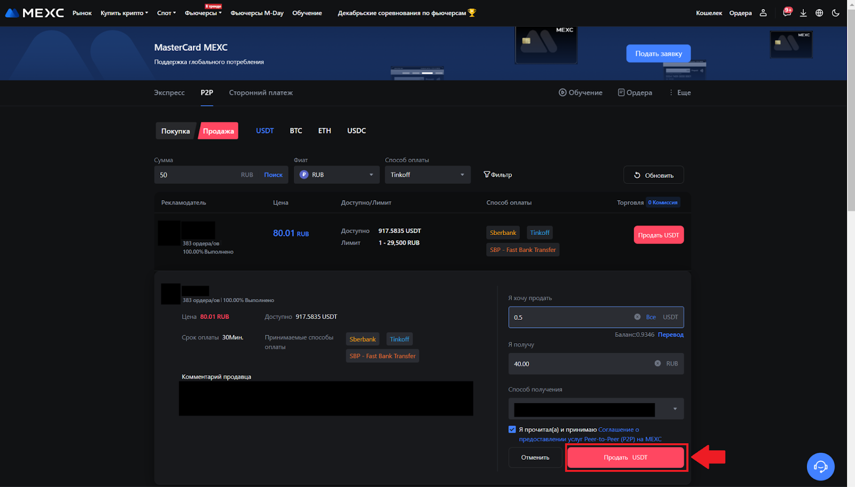
Task: Click the Фильтр funnel icon
Action: (x=487, y=175)
